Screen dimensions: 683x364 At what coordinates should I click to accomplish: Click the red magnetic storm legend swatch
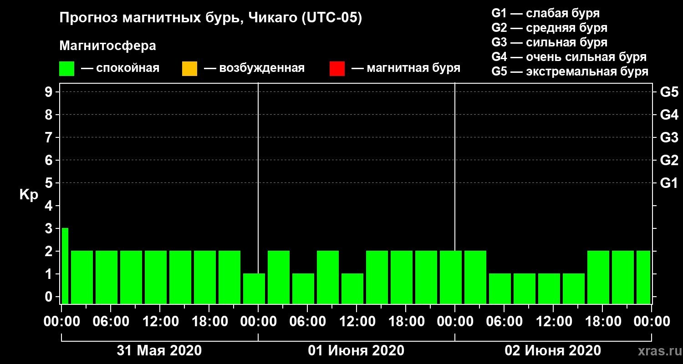337,69
